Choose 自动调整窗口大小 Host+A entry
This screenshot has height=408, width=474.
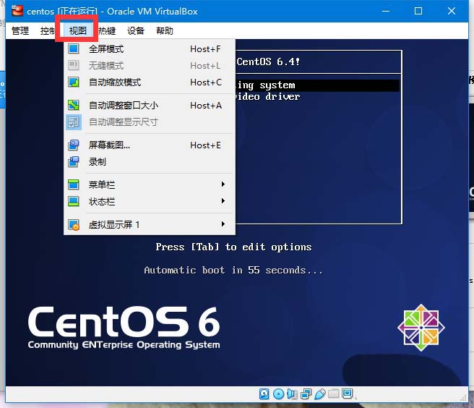pos(150,105)
